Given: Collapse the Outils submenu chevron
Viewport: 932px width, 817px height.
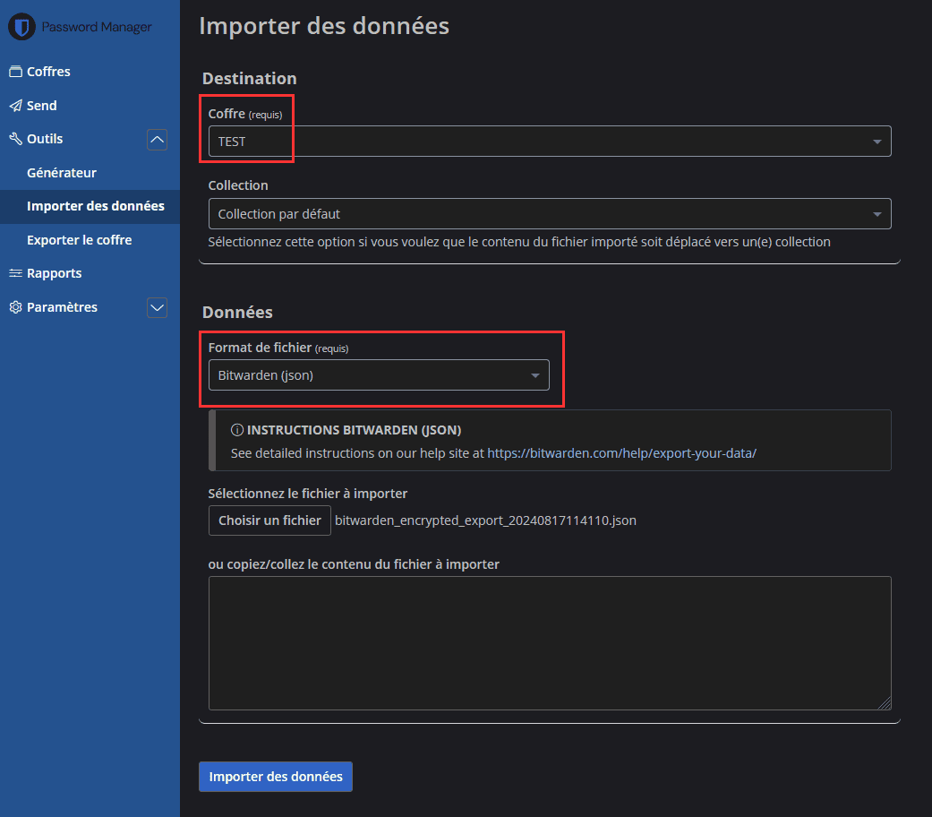Looking at the screenshot, I should pos(157,140).
